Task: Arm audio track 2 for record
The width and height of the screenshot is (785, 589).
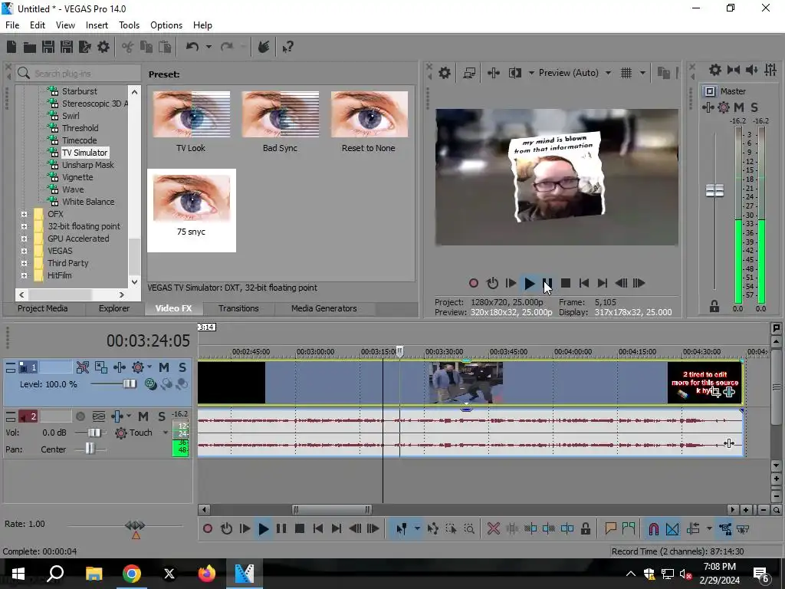Action: 80,416
